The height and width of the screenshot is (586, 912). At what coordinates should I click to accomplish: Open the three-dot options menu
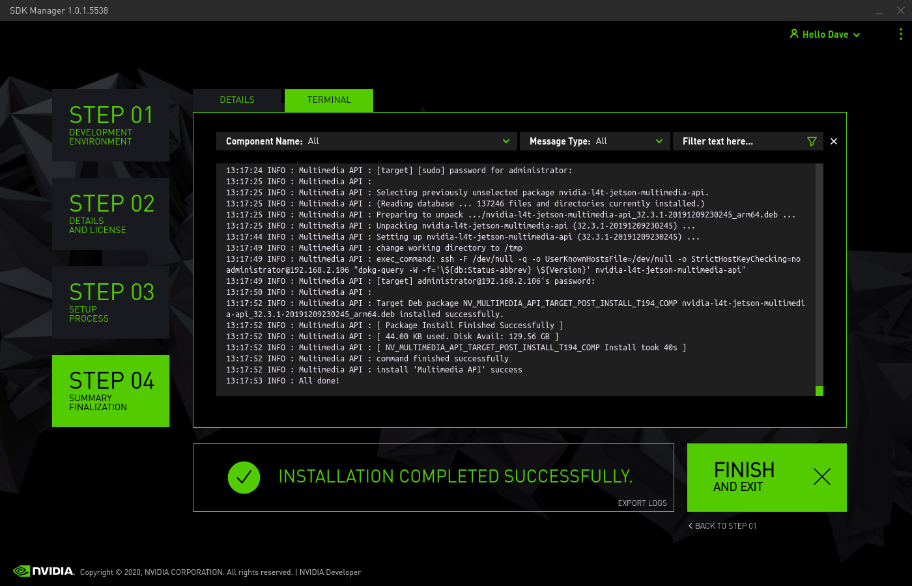[x=901, y=34]
